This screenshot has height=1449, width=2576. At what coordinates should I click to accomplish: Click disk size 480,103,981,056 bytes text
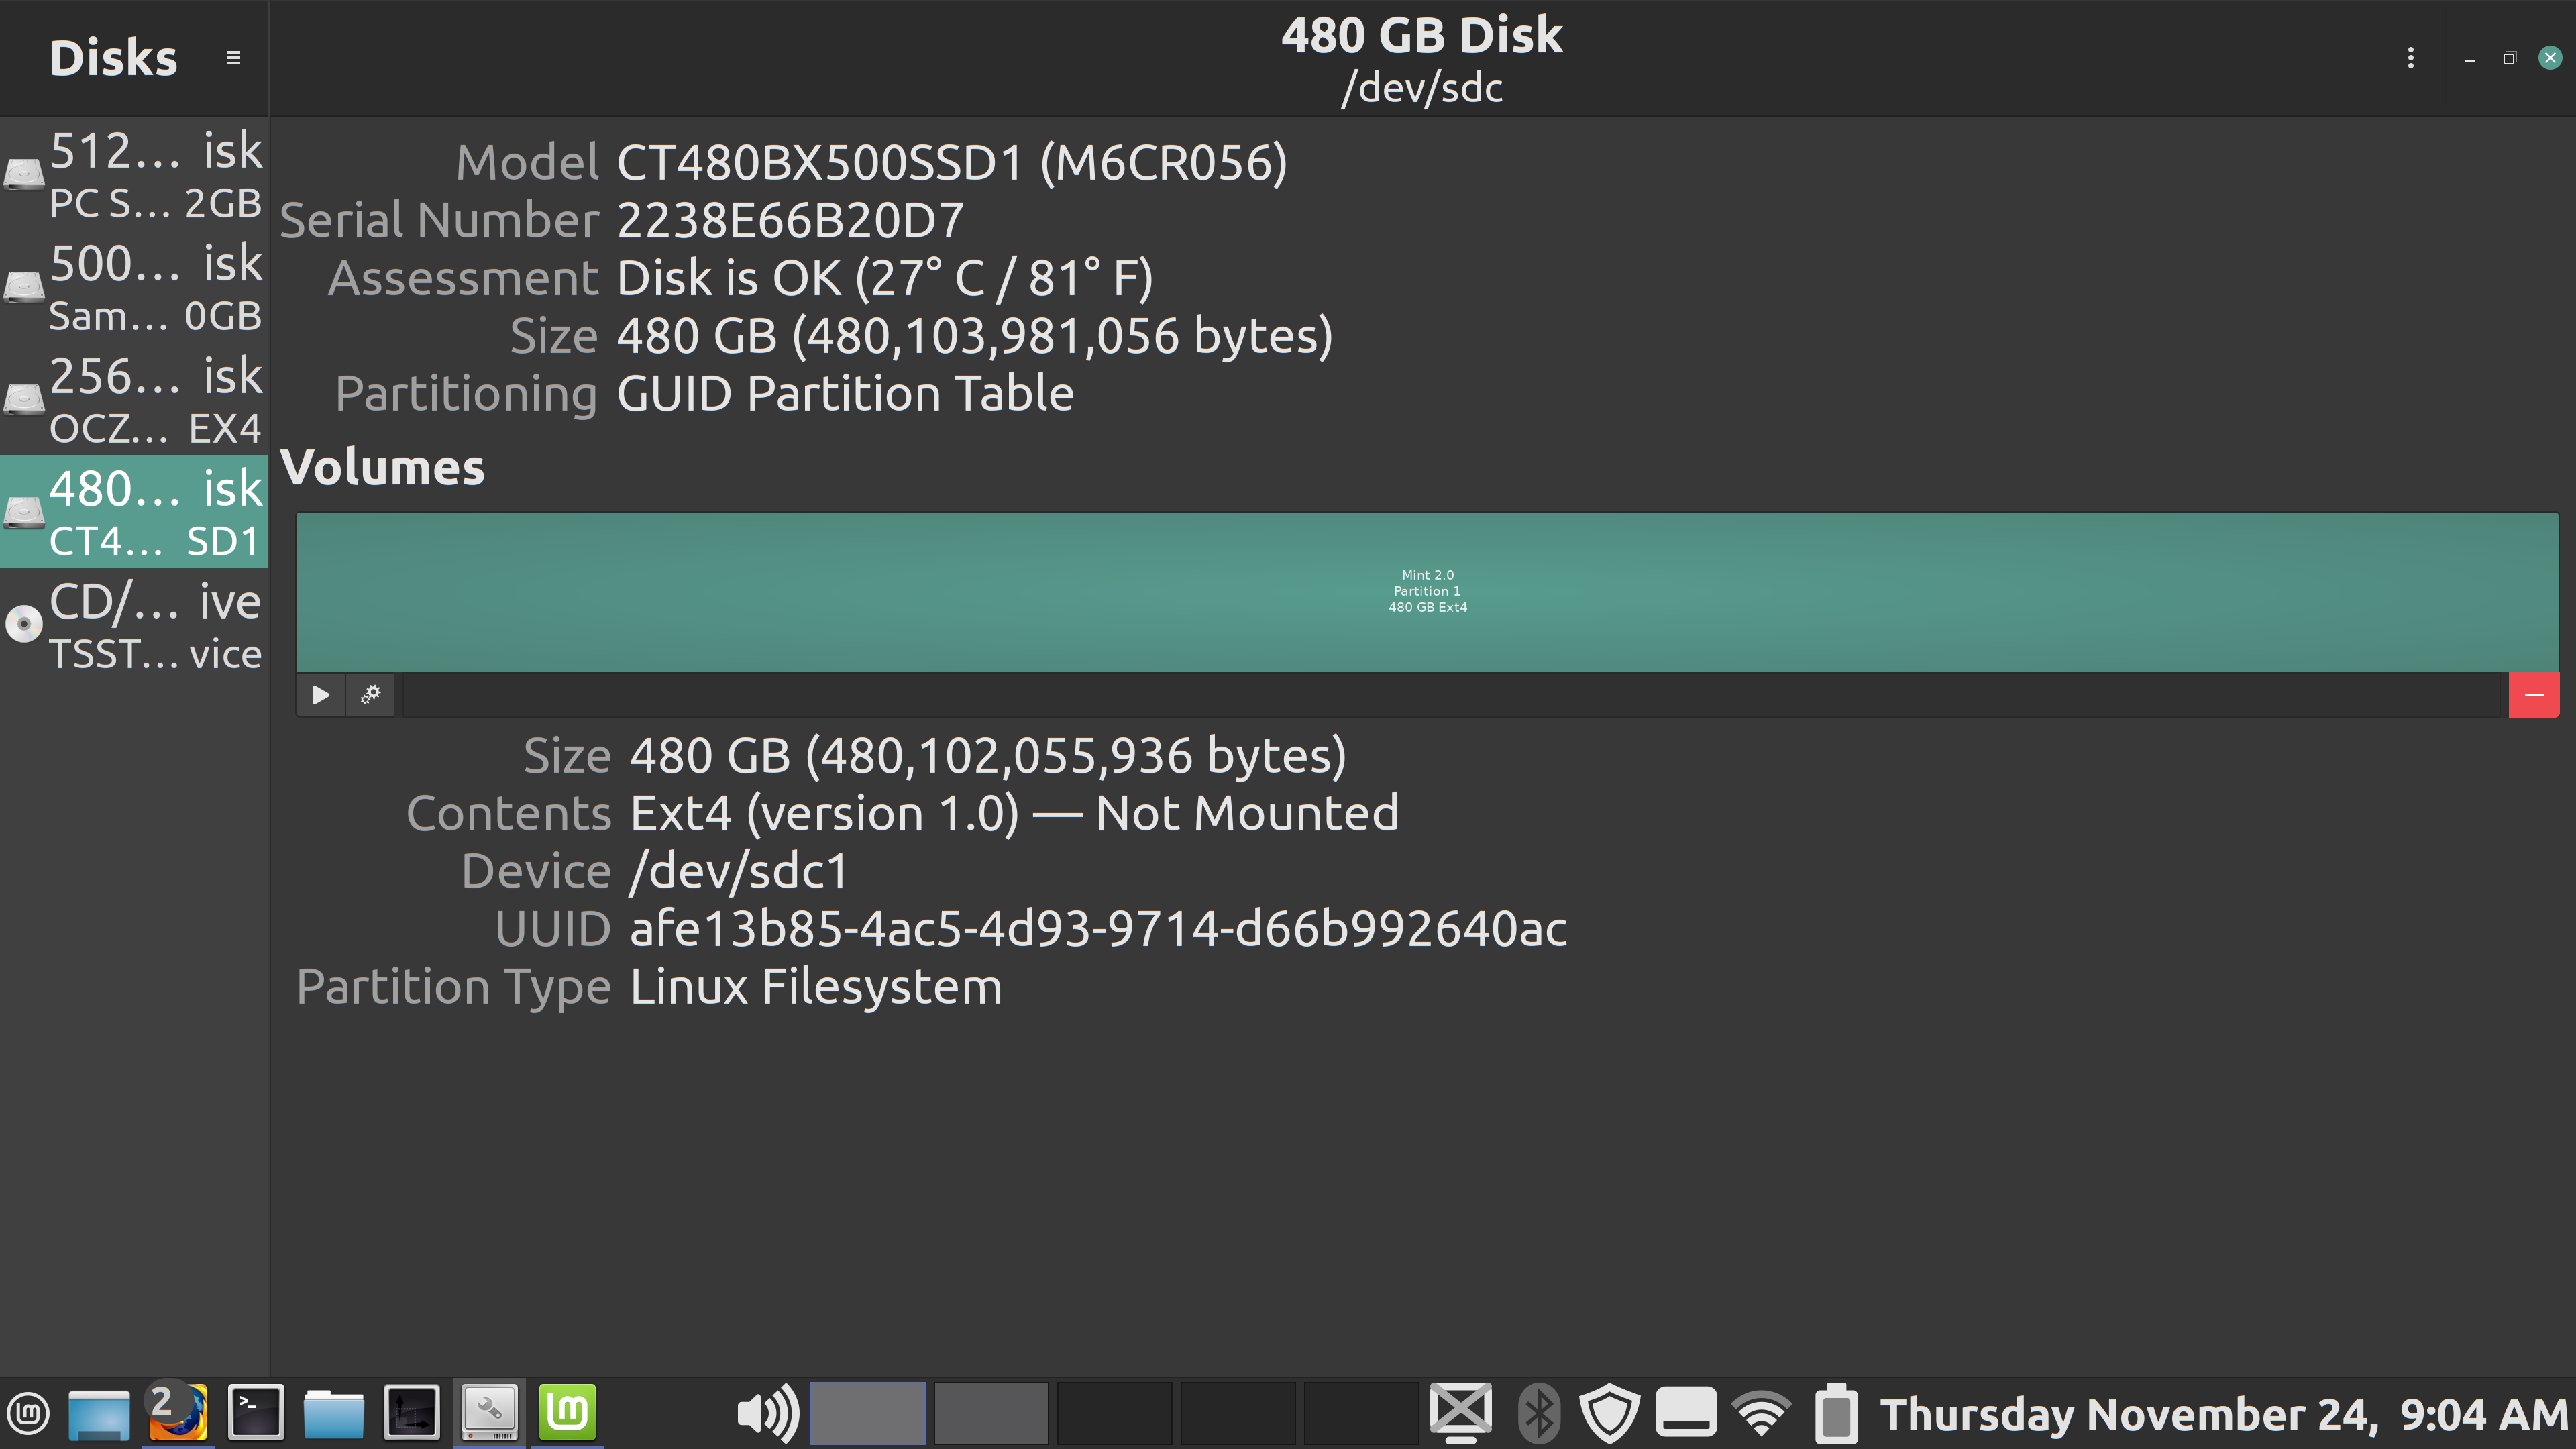[974, 336]
